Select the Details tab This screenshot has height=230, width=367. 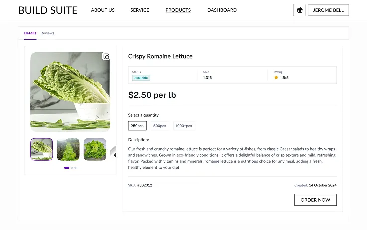tap(30, 33)
